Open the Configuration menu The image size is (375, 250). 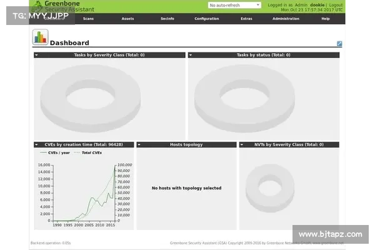click(x=207, y=19)
